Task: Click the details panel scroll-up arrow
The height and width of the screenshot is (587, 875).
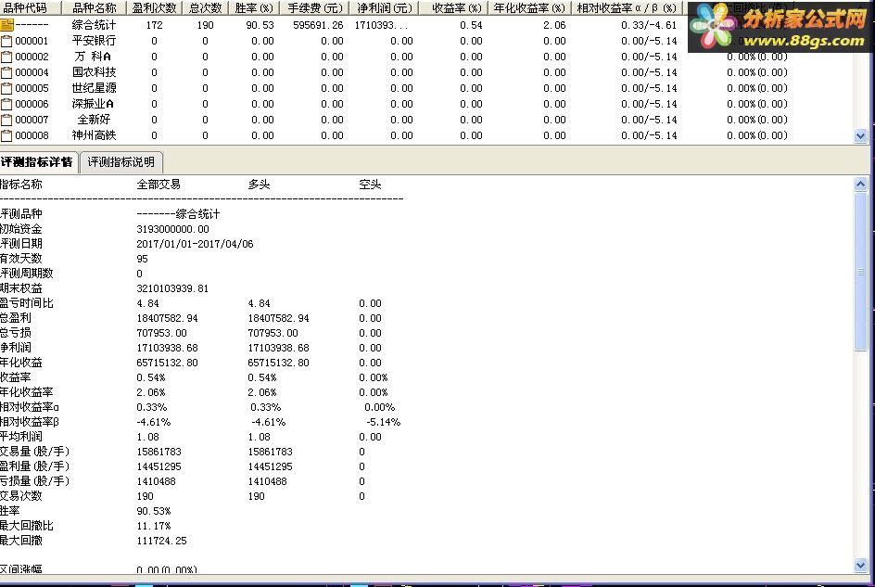Action: (x=860, y=184)
